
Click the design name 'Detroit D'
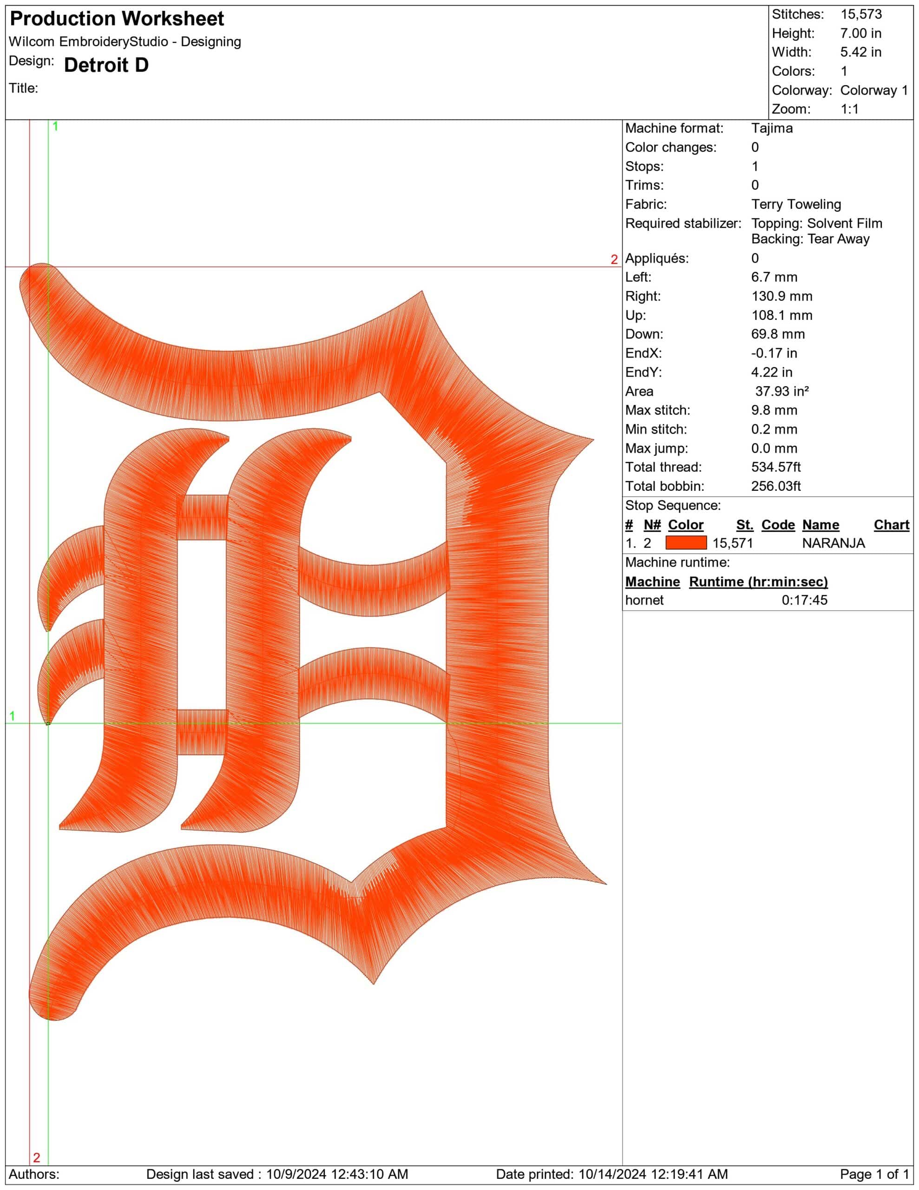point(106,66)
